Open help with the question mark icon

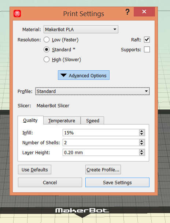(127, 12)
